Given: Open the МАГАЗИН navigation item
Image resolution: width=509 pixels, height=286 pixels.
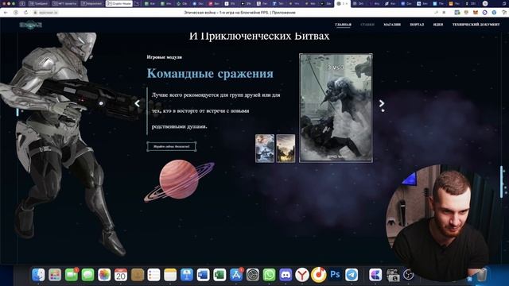Looking at the screenshot, I should point(392,25).
